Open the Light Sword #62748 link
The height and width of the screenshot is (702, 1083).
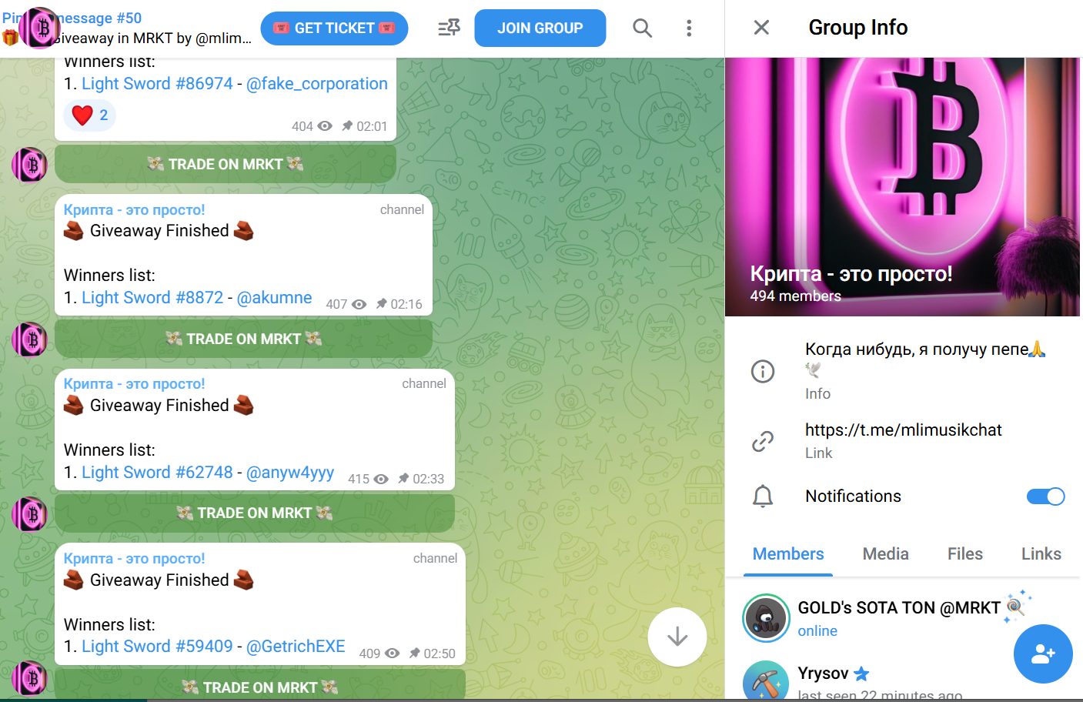point(157,473)
